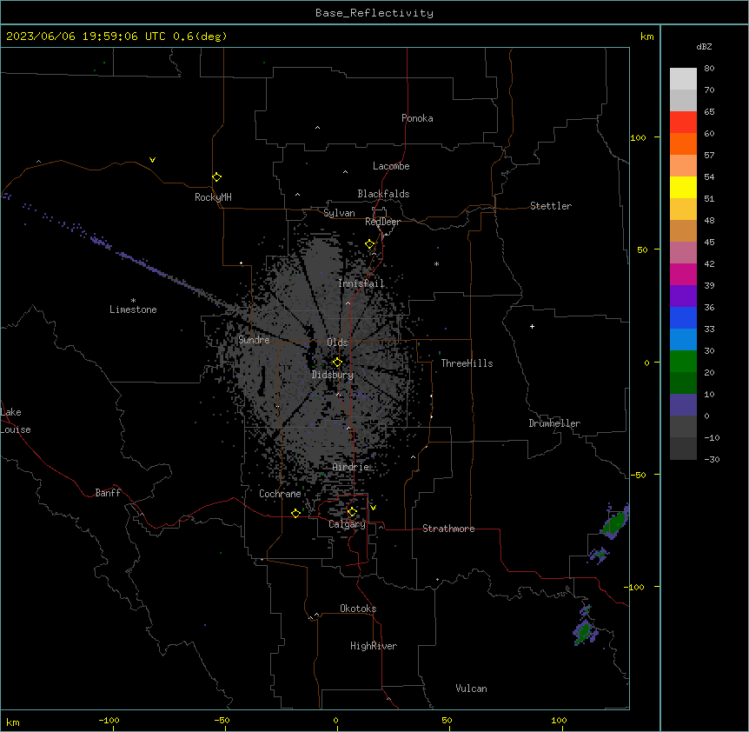This screenshot has height=732, width=749.
Task: Select the bright yellow 51-54 dBZ swatch
Action: point(683,187)
